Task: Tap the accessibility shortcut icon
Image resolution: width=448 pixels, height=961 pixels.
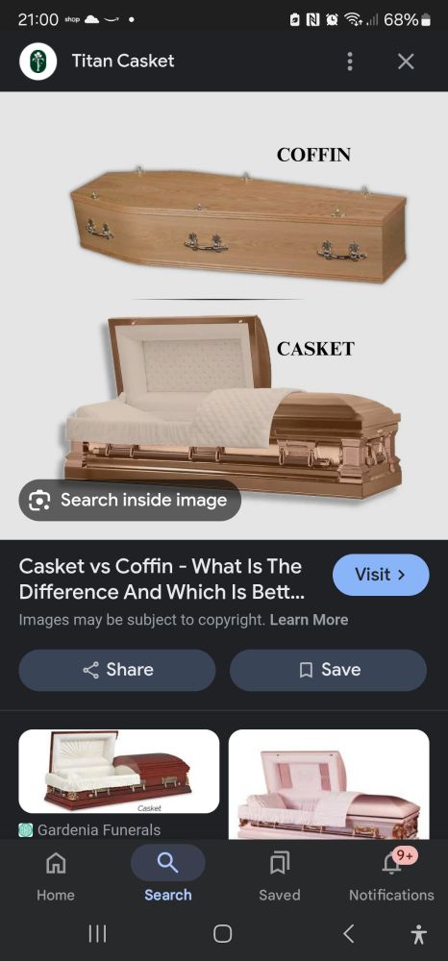Action: (419, 934)
